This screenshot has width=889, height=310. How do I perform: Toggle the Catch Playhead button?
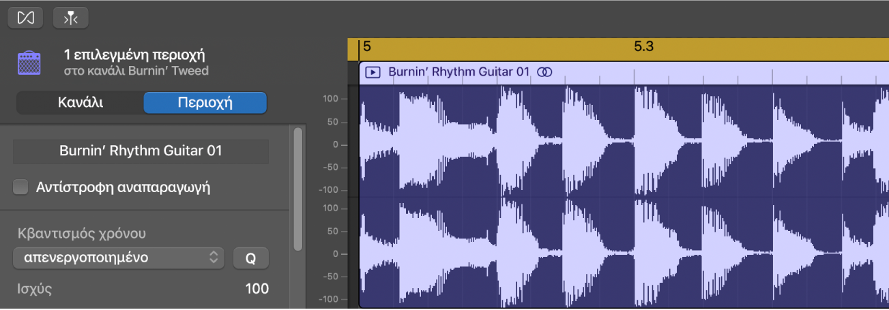click(70, 18)
